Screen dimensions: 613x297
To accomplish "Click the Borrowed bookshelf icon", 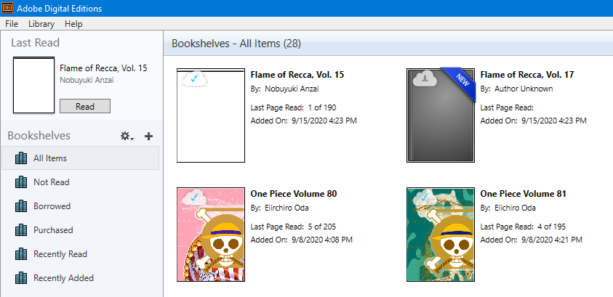I will pyautogui.click(x=20, y=206).
